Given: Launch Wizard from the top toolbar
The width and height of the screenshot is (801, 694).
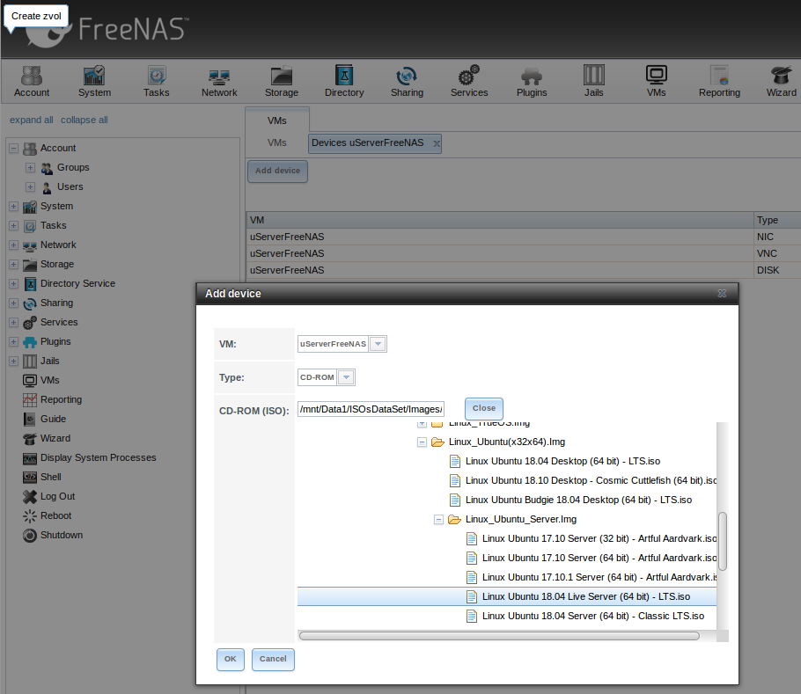Looking at the screenshot, I should click(781, 82).
